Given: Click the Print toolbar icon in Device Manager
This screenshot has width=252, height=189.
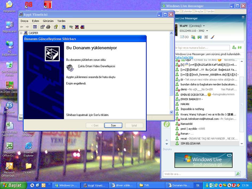Looking at the screenshot, I should pos(48,27).
